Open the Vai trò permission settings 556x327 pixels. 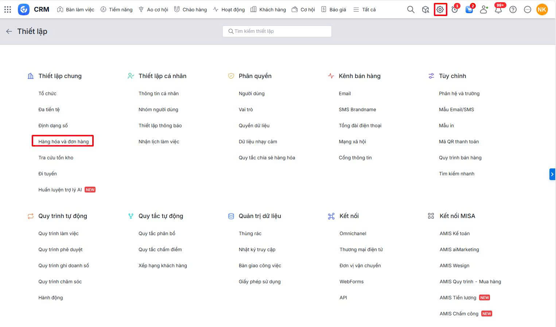point(246,109)
